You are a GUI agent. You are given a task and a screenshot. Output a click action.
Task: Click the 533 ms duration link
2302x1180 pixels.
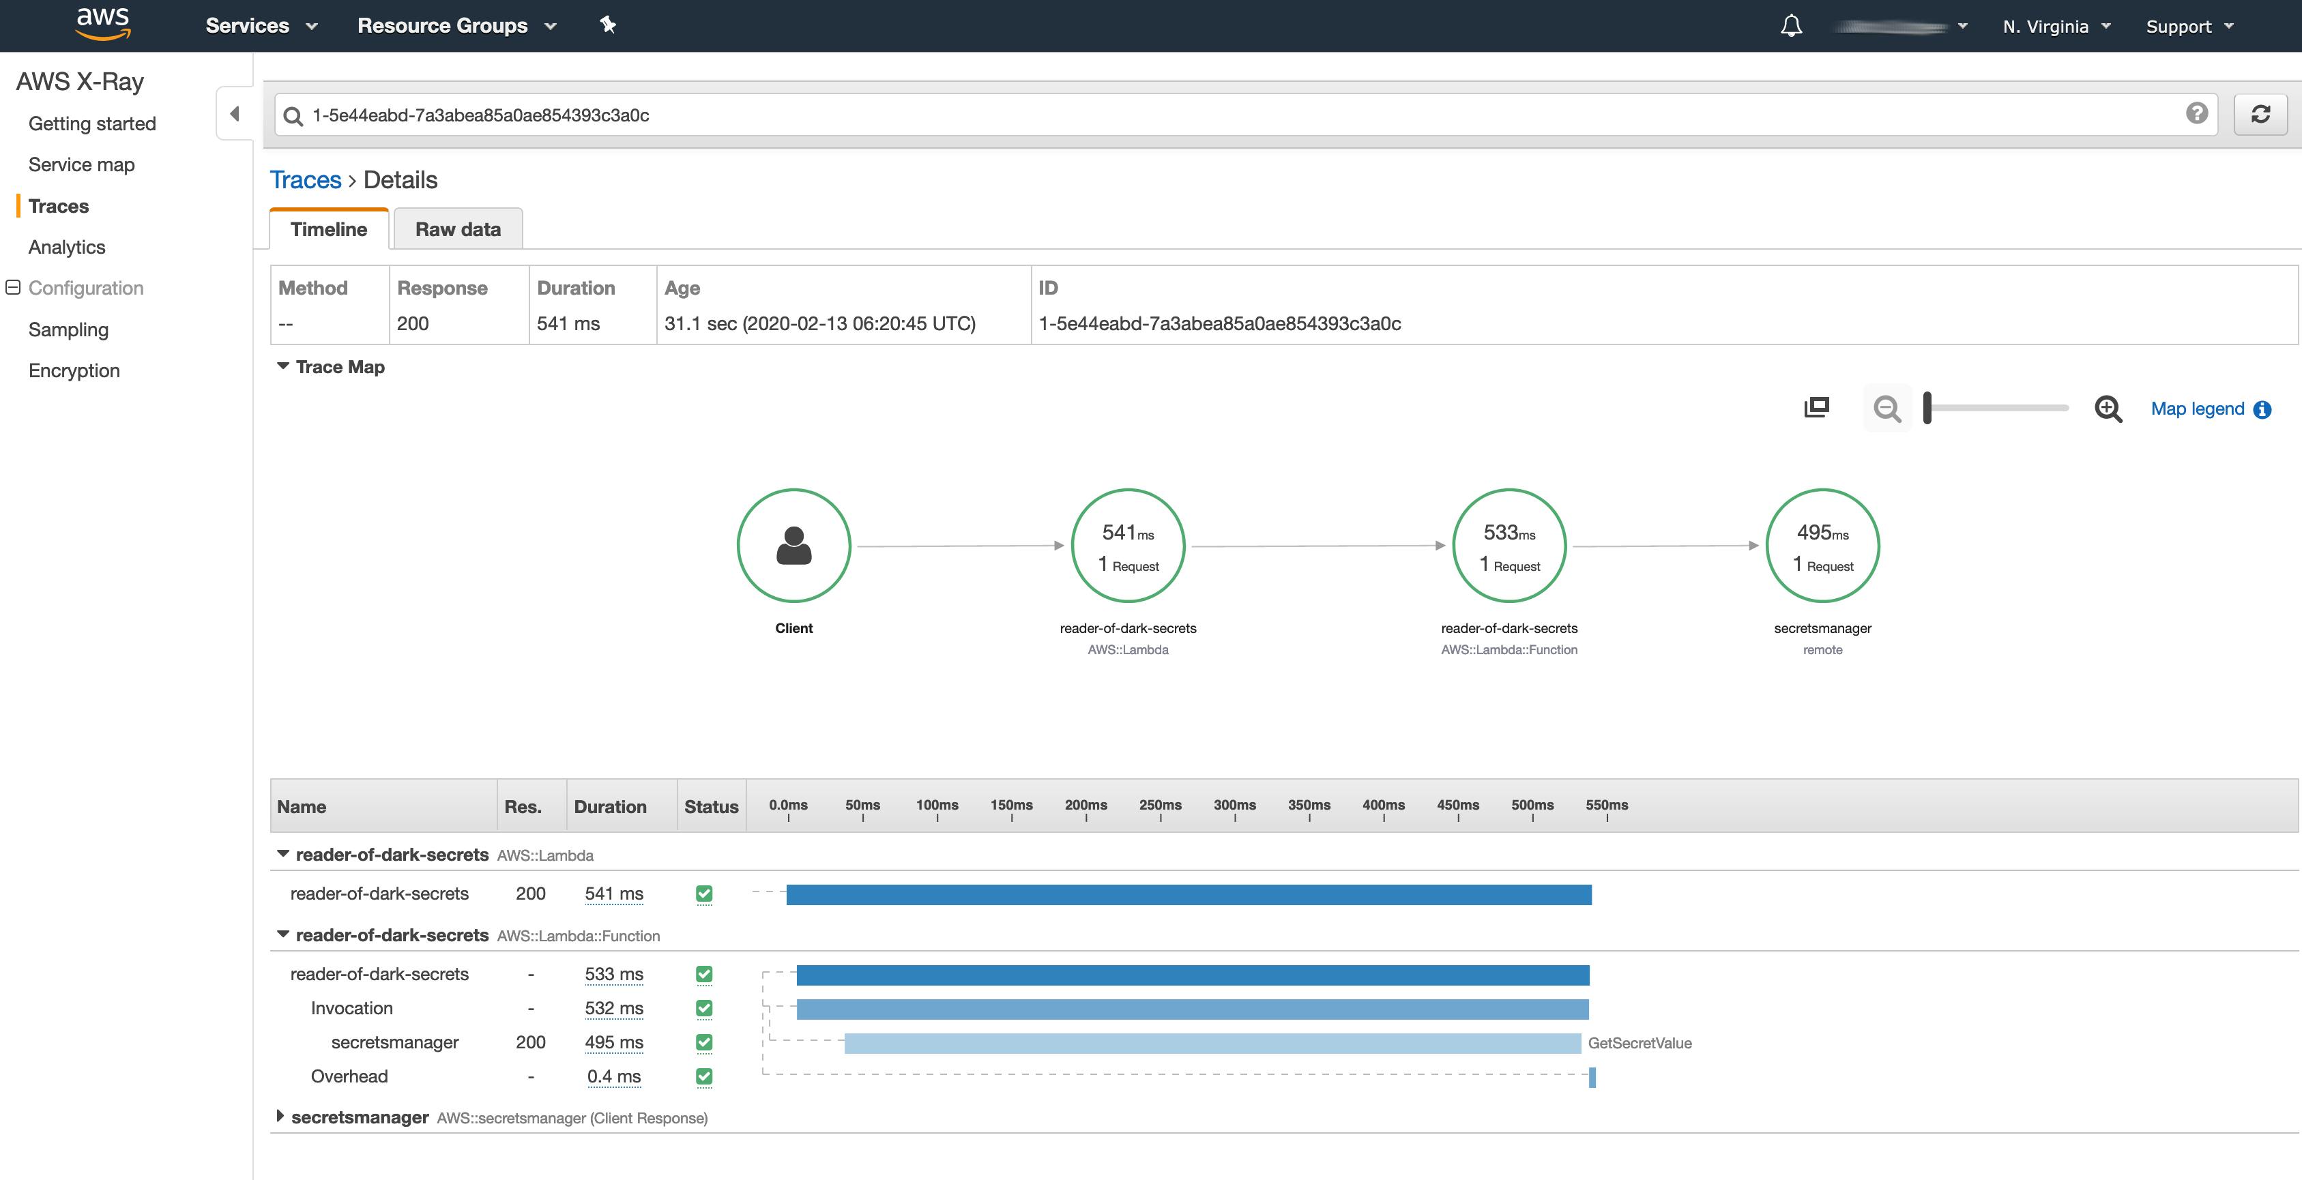pos(614,973)
